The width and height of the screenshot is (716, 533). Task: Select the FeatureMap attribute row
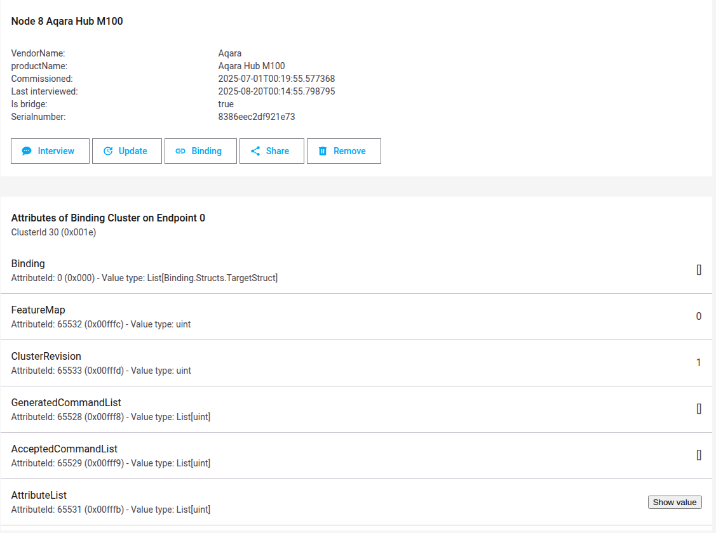38,310
